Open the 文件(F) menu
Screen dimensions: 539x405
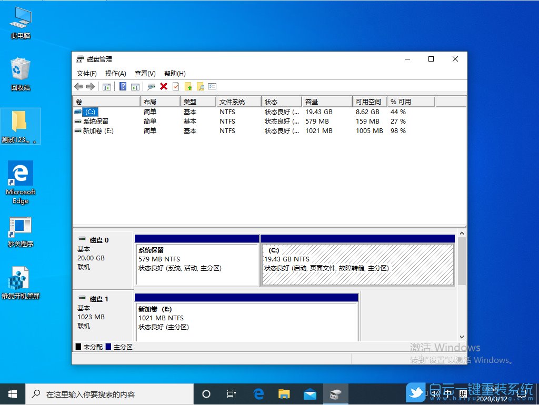coord(87,73)
